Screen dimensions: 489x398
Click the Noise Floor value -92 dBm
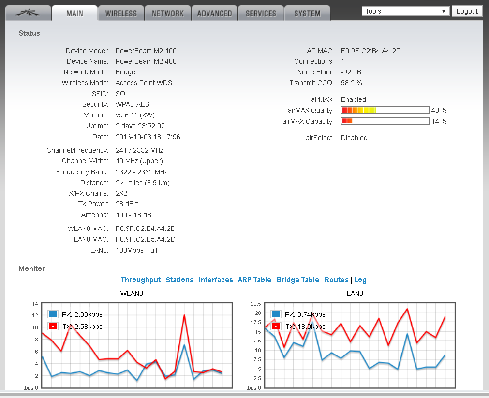point(354,72)
